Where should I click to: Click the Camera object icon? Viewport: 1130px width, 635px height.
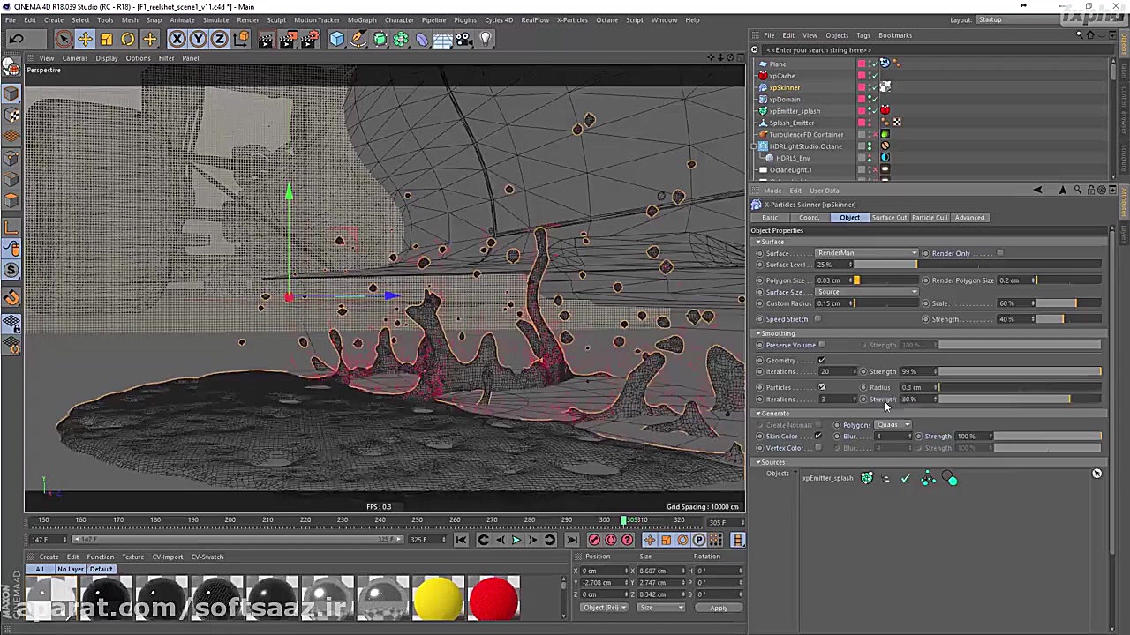[463, 39]
